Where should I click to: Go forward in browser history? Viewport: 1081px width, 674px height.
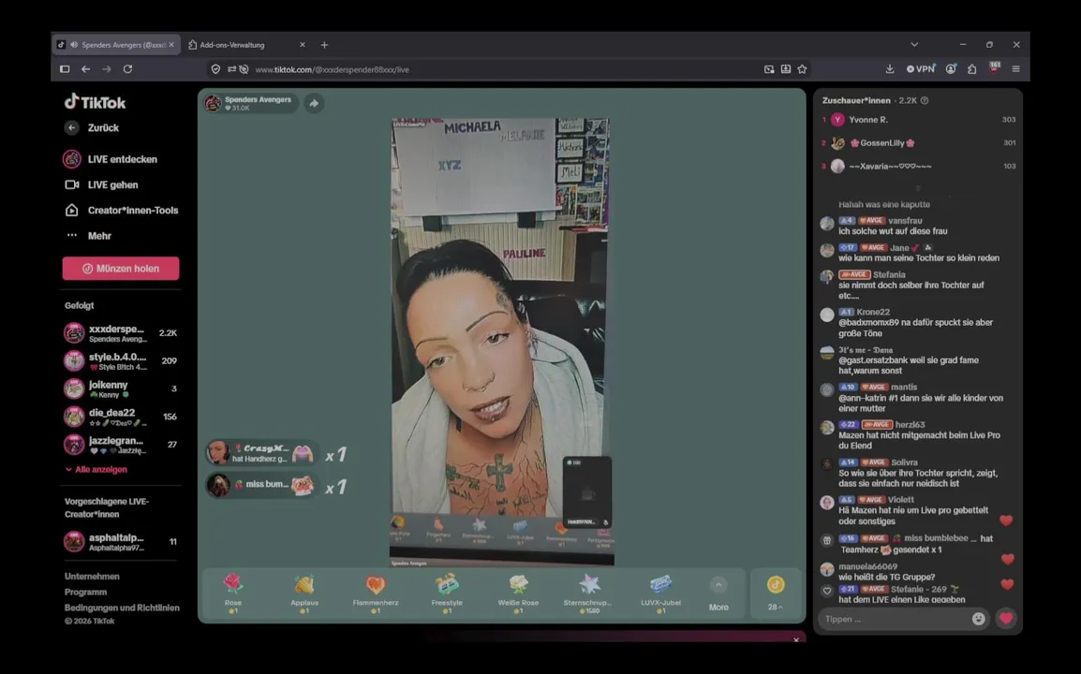tap(106, 69)
